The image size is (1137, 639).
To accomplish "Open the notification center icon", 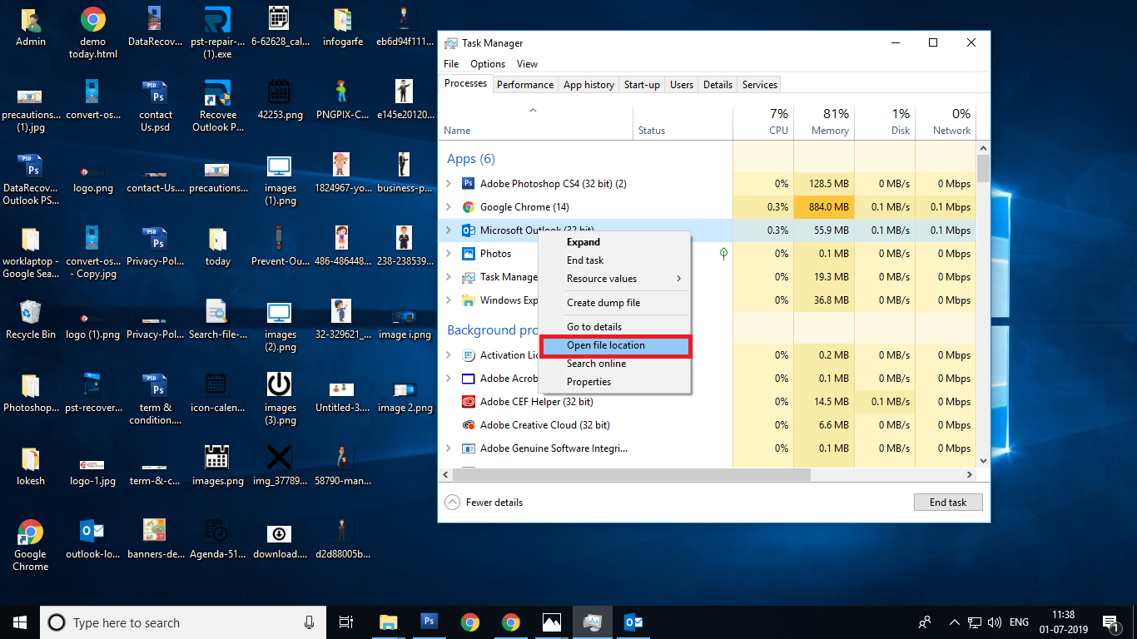I will coord(1110,622).
